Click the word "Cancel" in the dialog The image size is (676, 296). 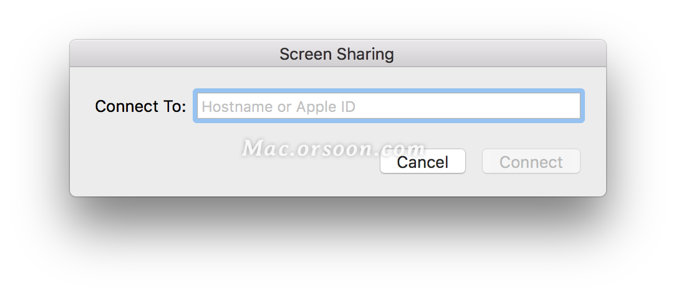[x=422, y=162]
